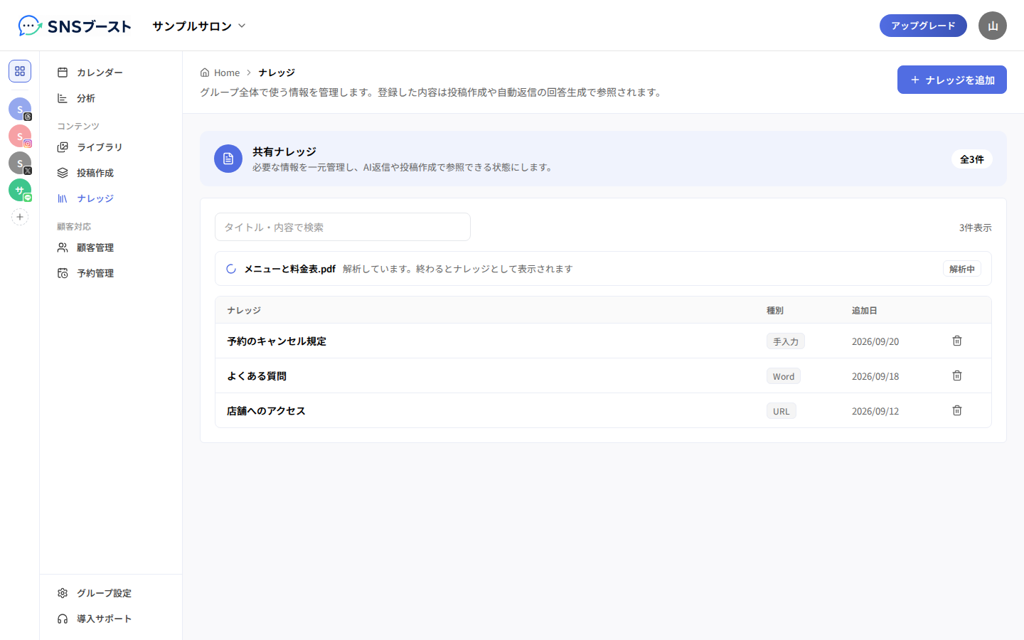Click the Word type tag

pos(784,376)
